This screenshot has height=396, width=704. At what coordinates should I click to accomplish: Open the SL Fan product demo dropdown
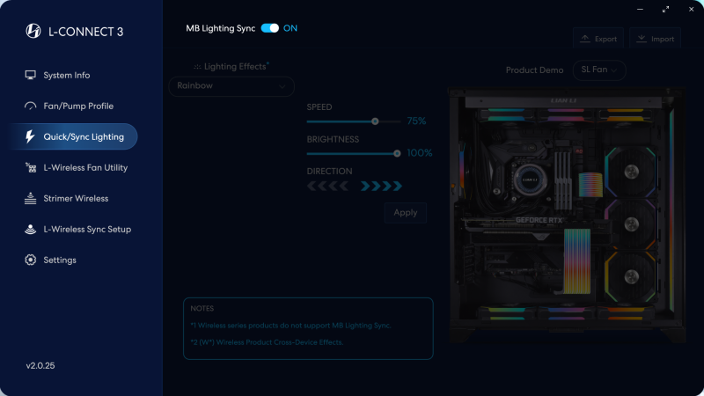coord(599,70)
